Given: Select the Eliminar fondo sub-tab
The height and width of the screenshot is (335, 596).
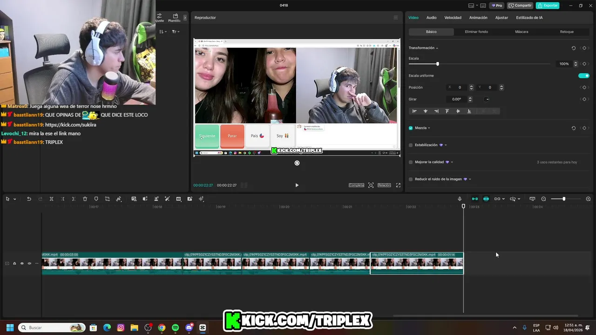Looking at the screenshot, I should 476,32.
